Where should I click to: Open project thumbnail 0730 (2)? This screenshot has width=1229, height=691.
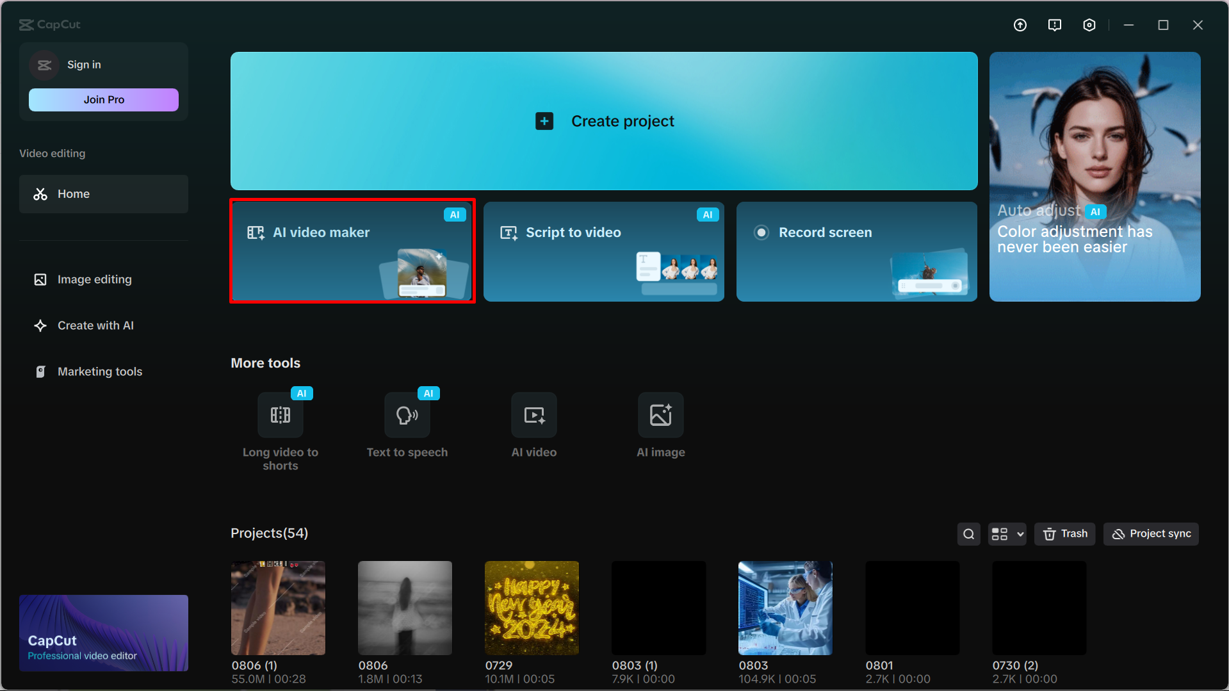tap(1039, 608)
